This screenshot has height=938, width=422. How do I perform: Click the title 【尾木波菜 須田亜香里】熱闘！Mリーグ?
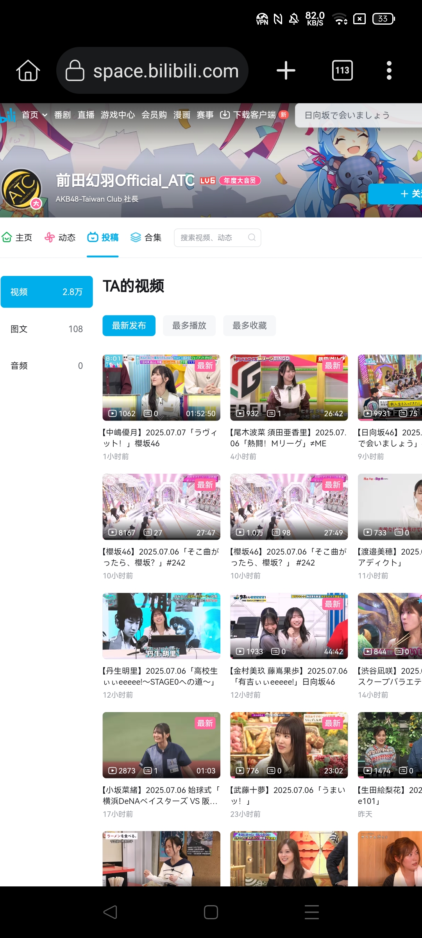point(288,438)
